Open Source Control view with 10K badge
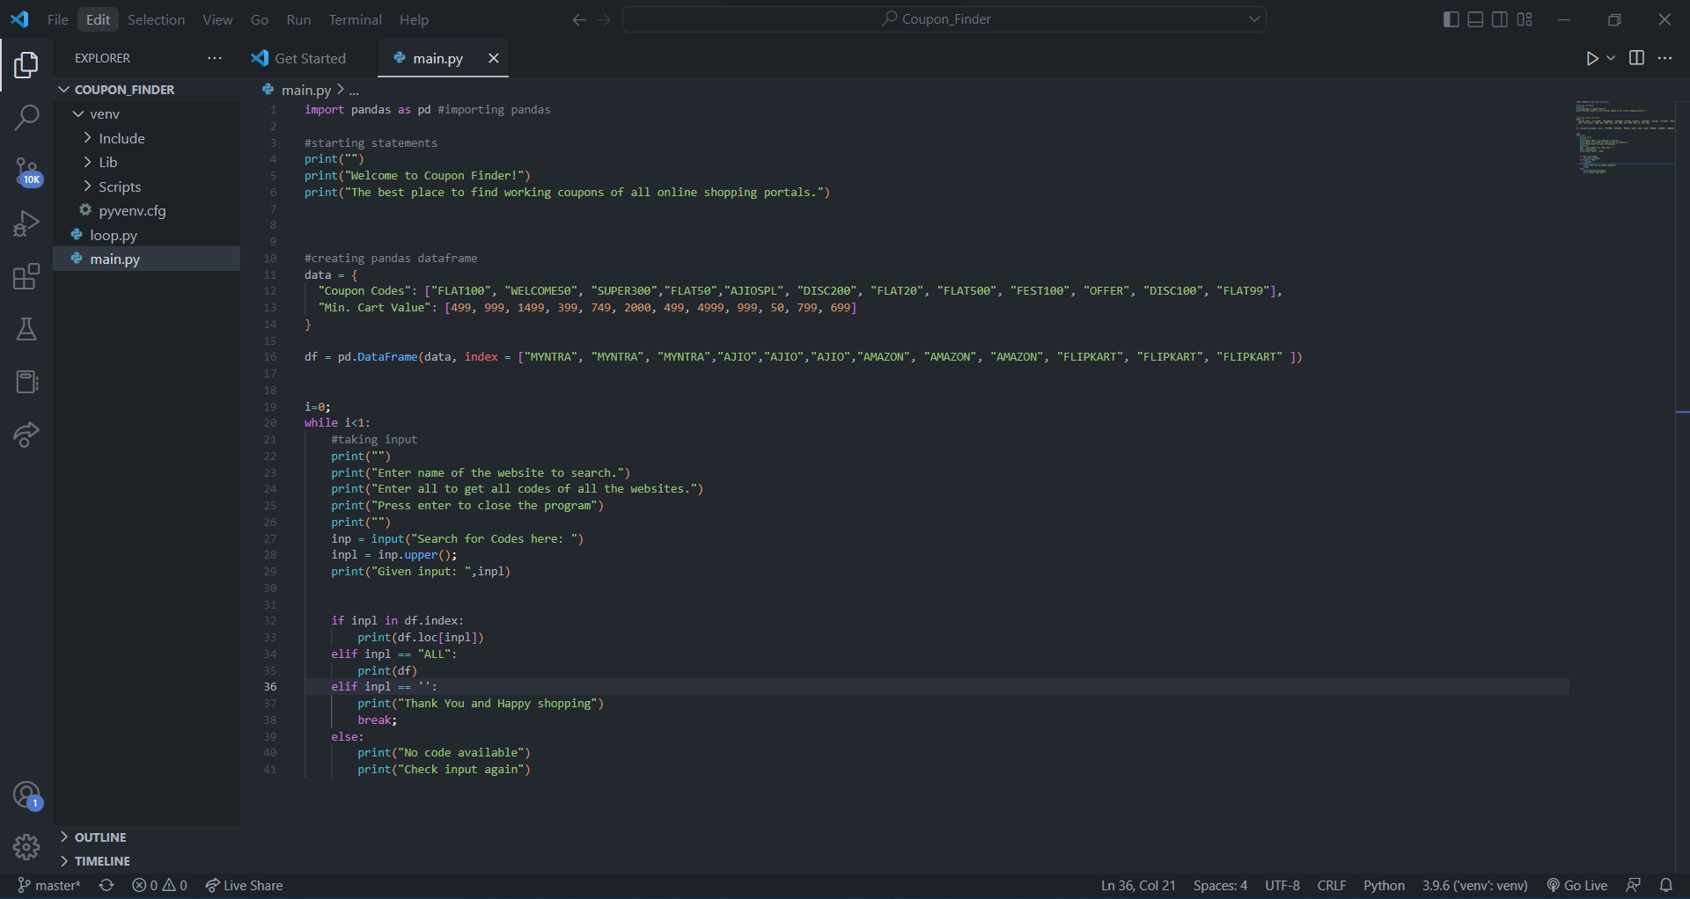 coord(26,172)
